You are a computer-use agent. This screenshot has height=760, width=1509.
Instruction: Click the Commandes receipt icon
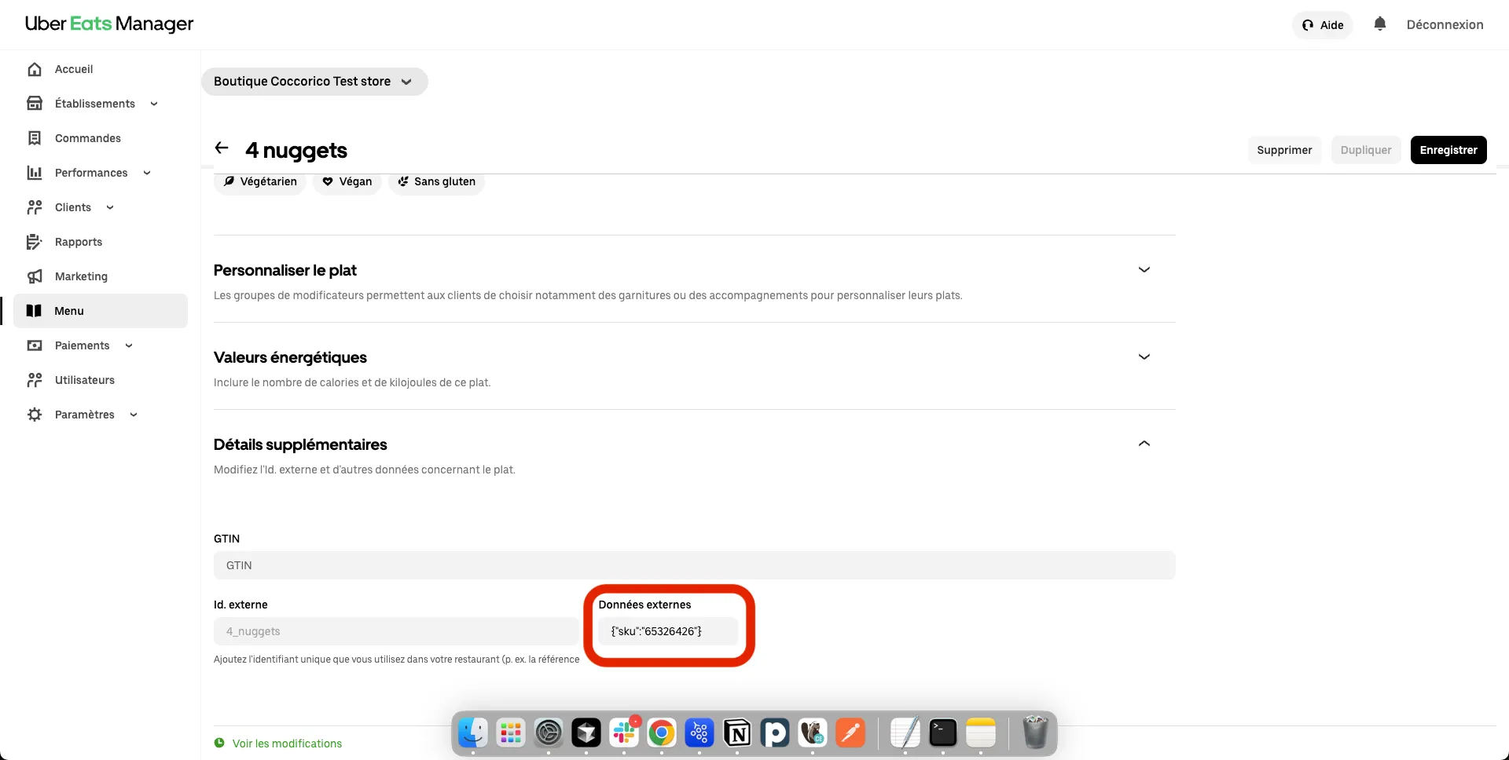(35, 138)
